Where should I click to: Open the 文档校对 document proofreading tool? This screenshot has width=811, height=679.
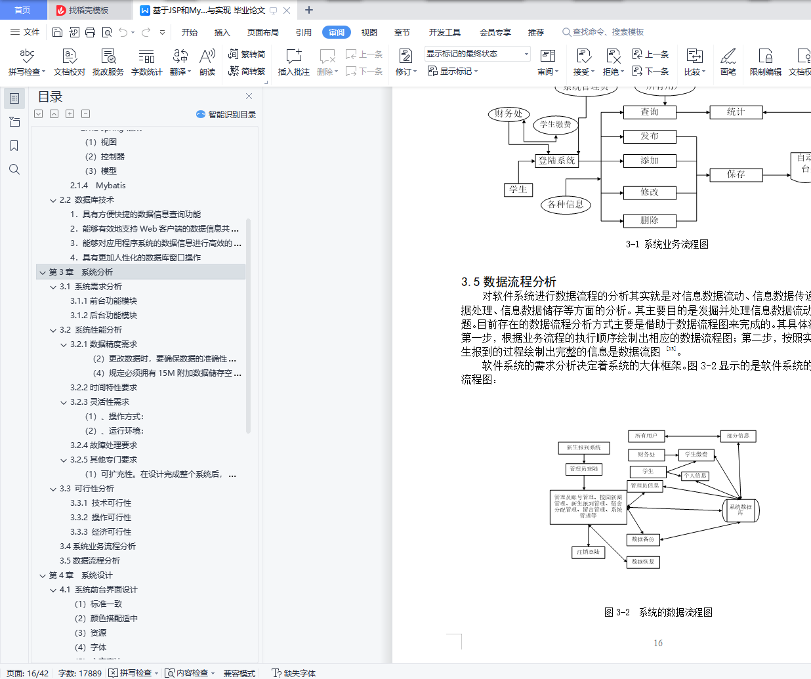point(70,62)
